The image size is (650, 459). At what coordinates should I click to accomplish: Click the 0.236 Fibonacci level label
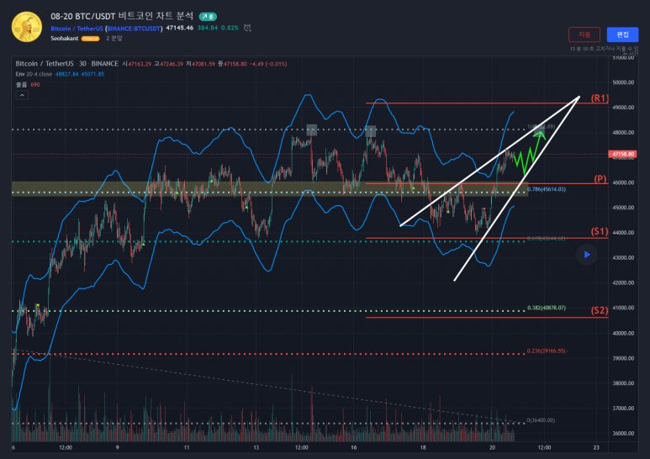tap(546, 351)
